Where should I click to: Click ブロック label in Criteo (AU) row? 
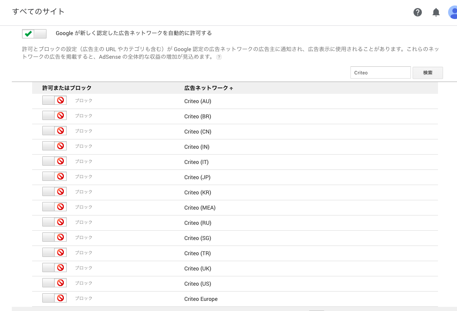(x=84, y=101)
